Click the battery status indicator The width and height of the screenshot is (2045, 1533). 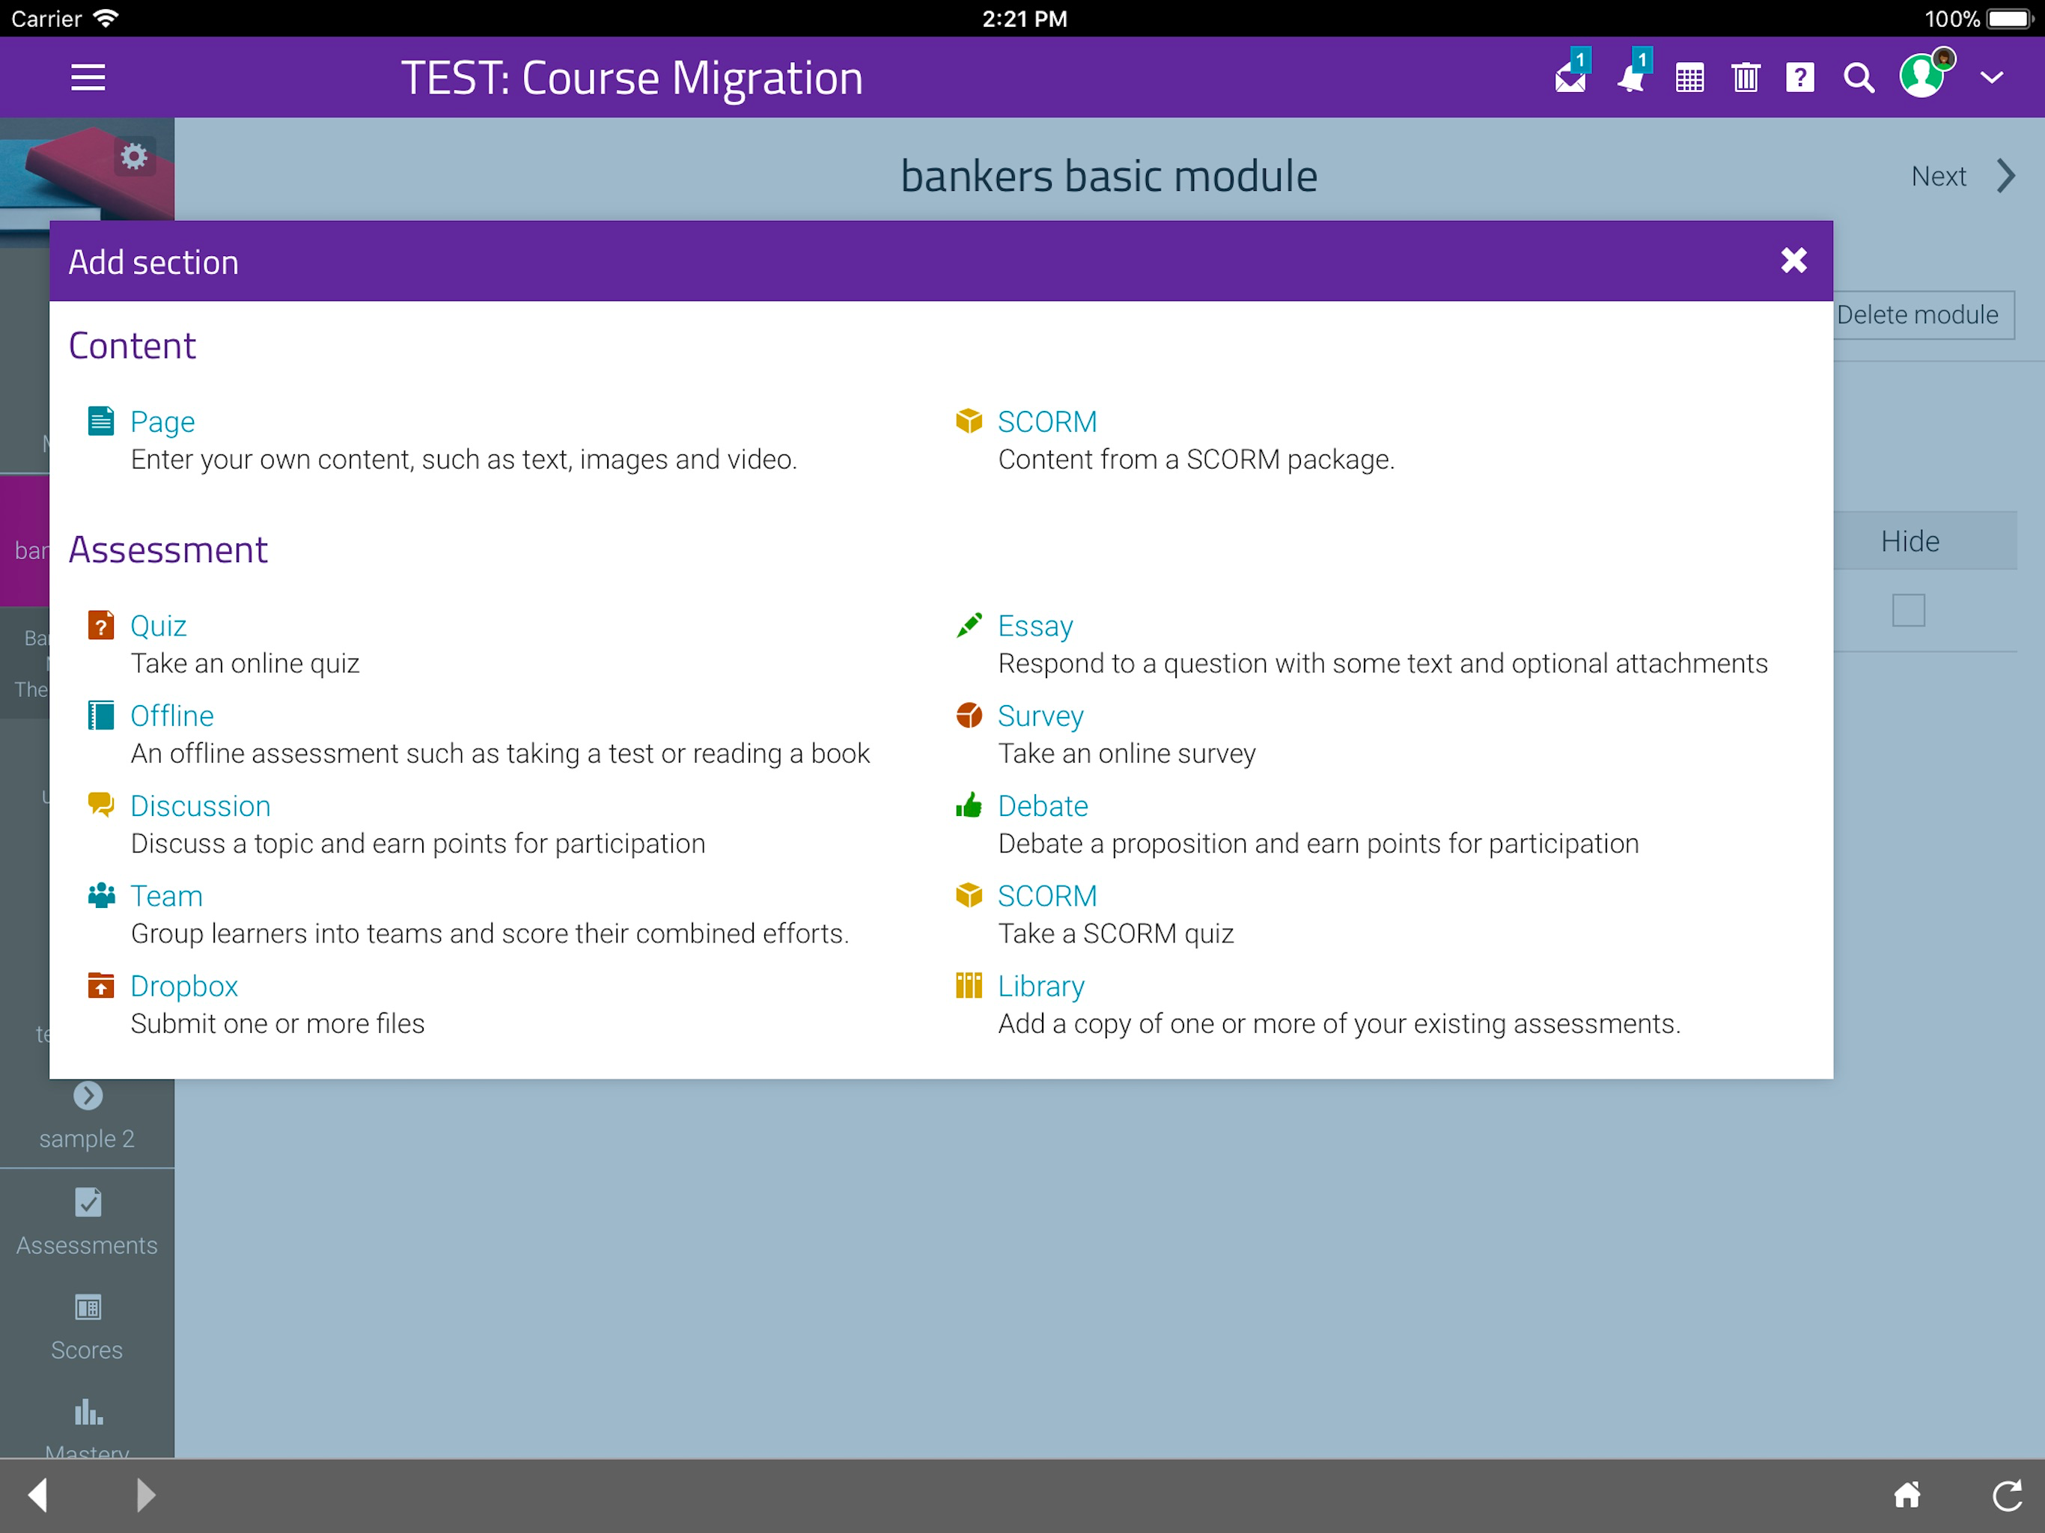tap(2010, 19)
